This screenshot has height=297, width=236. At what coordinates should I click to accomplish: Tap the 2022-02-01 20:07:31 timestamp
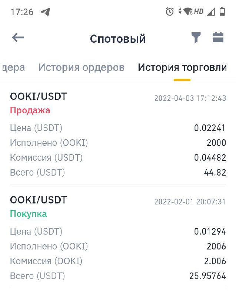pyautogui.click(x=190, y=202)
